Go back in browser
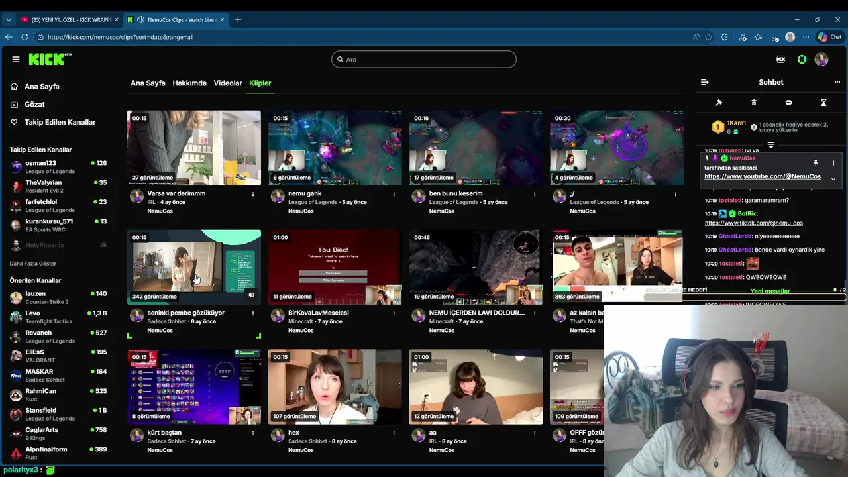Screen dimensions: 848x477 pos(9,37)
